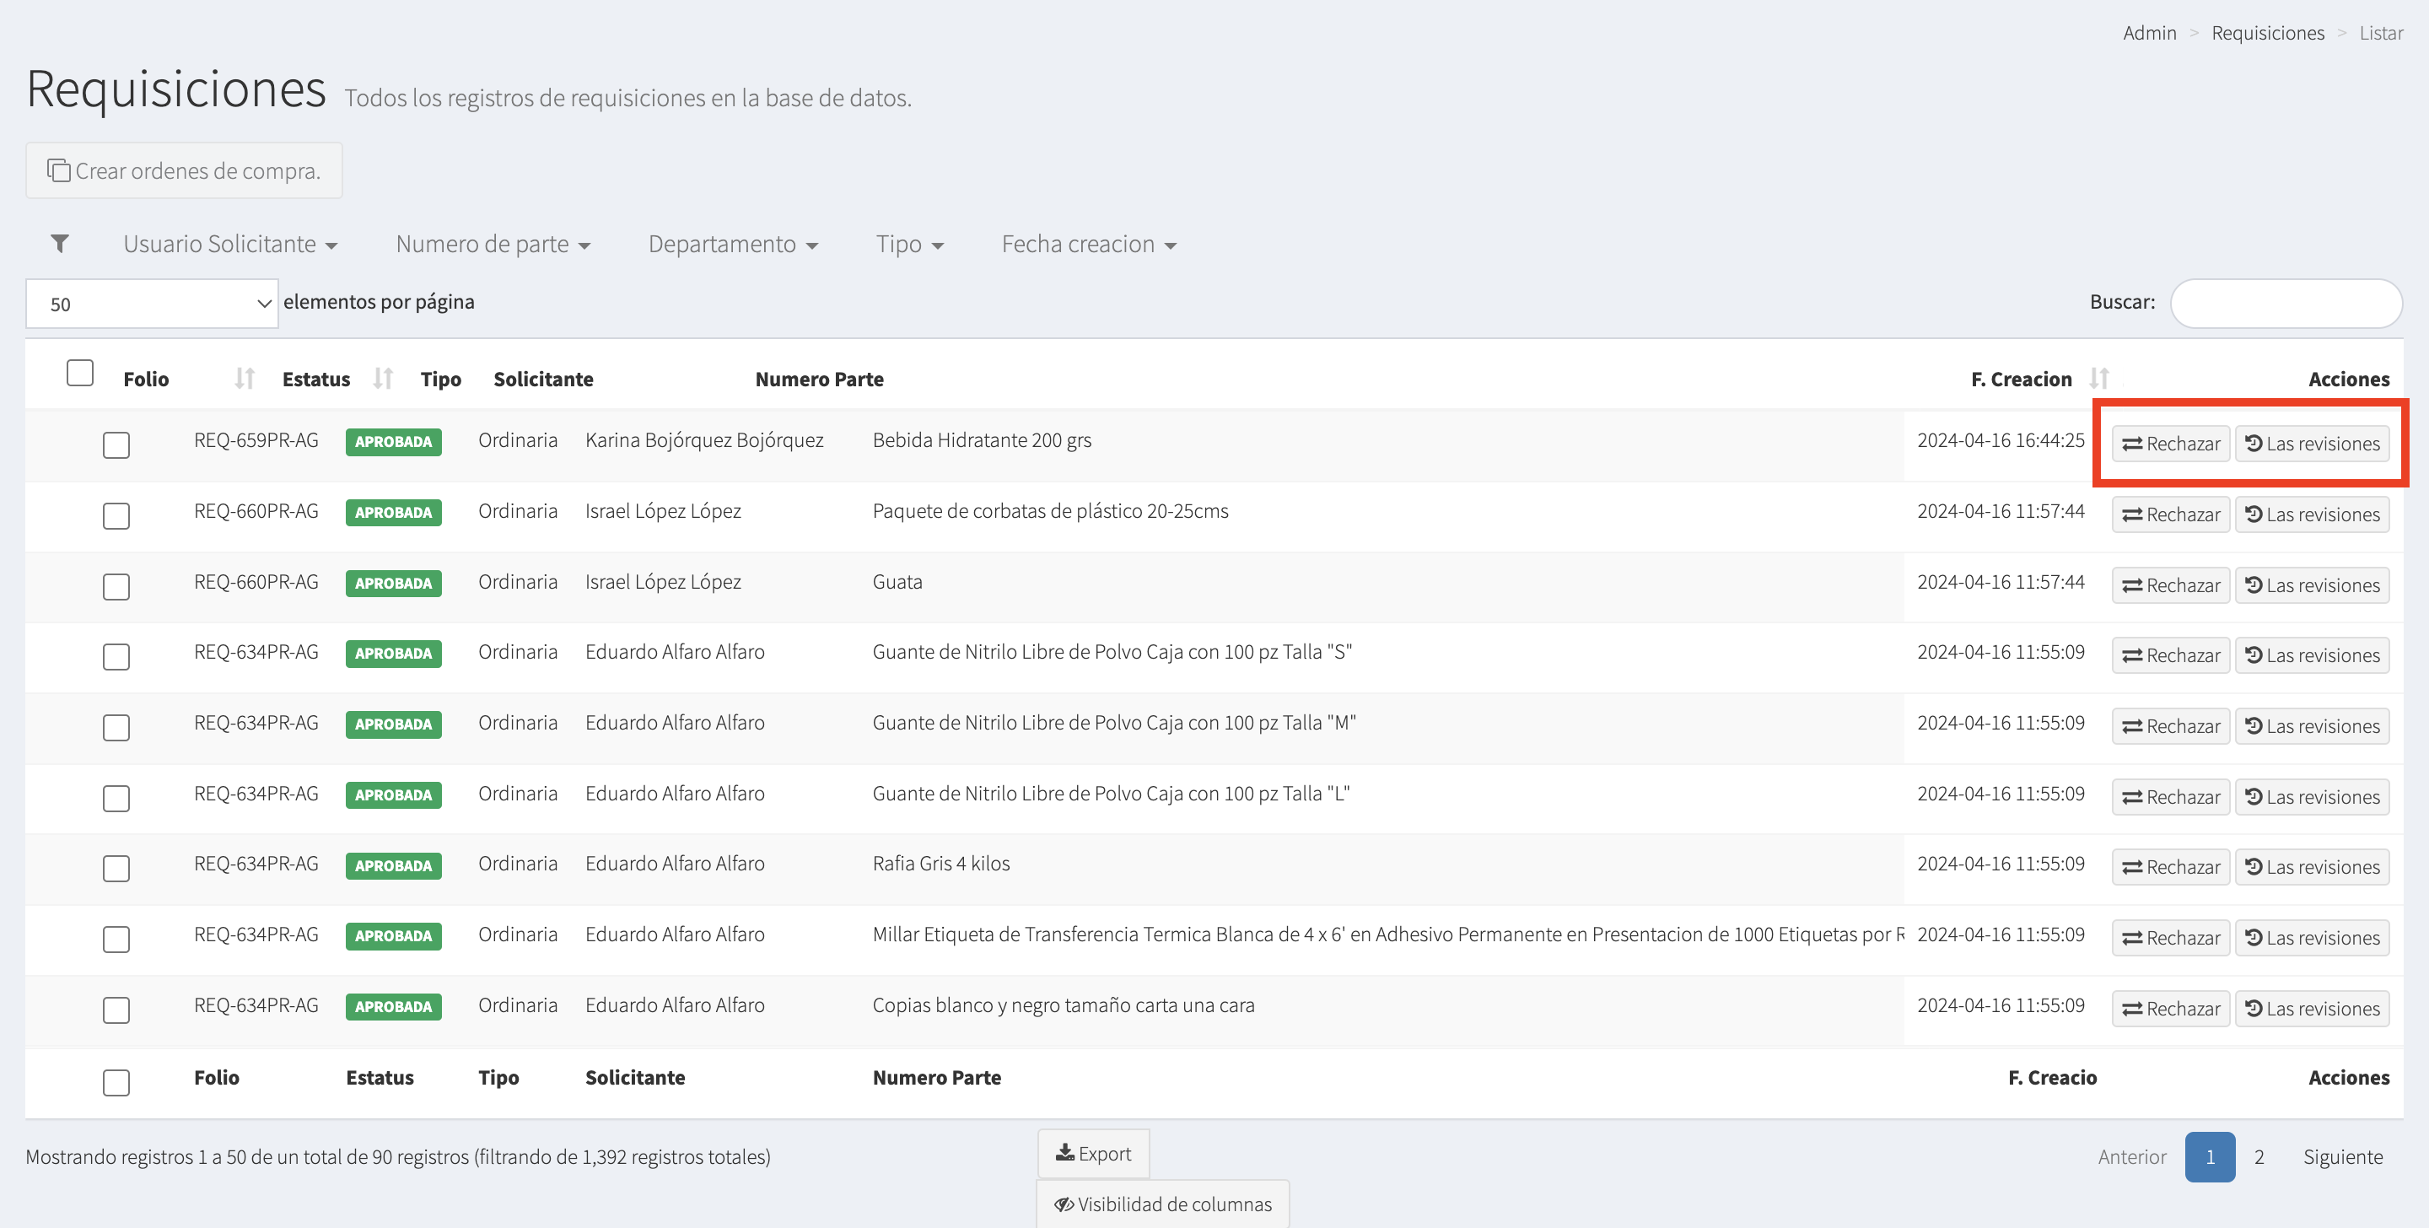Click Crear ordenes de compra button

pos(184,170)
